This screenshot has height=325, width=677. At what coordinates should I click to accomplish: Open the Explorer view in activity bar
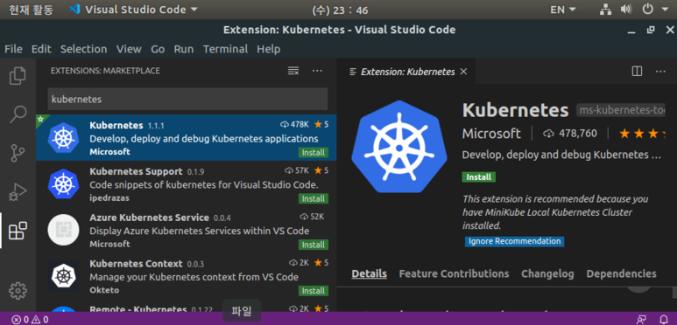pyautogui.click(x=18, y=76)
